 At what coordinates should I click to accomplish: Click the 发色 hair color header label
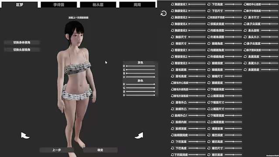140,62
